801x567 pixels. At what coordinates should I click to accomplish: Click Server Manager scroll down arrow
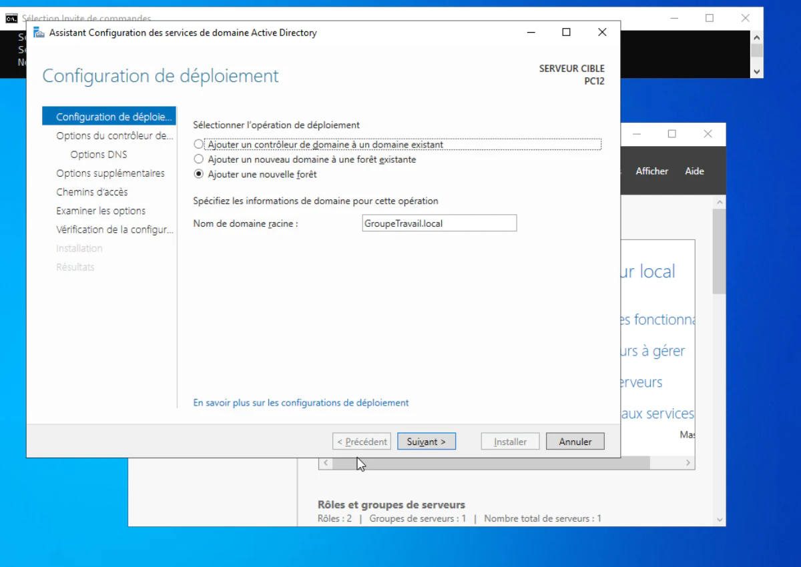tap(719, 520)
